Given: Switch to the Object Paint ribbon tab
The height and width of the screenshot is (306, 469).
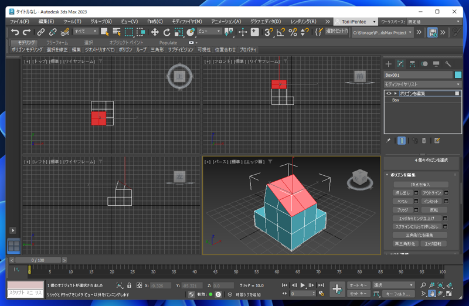Looking at the screenshot, I should [126, 42].
